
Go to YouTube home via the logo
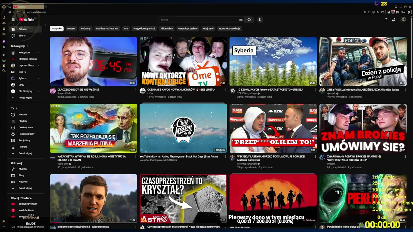coord(26,20)
